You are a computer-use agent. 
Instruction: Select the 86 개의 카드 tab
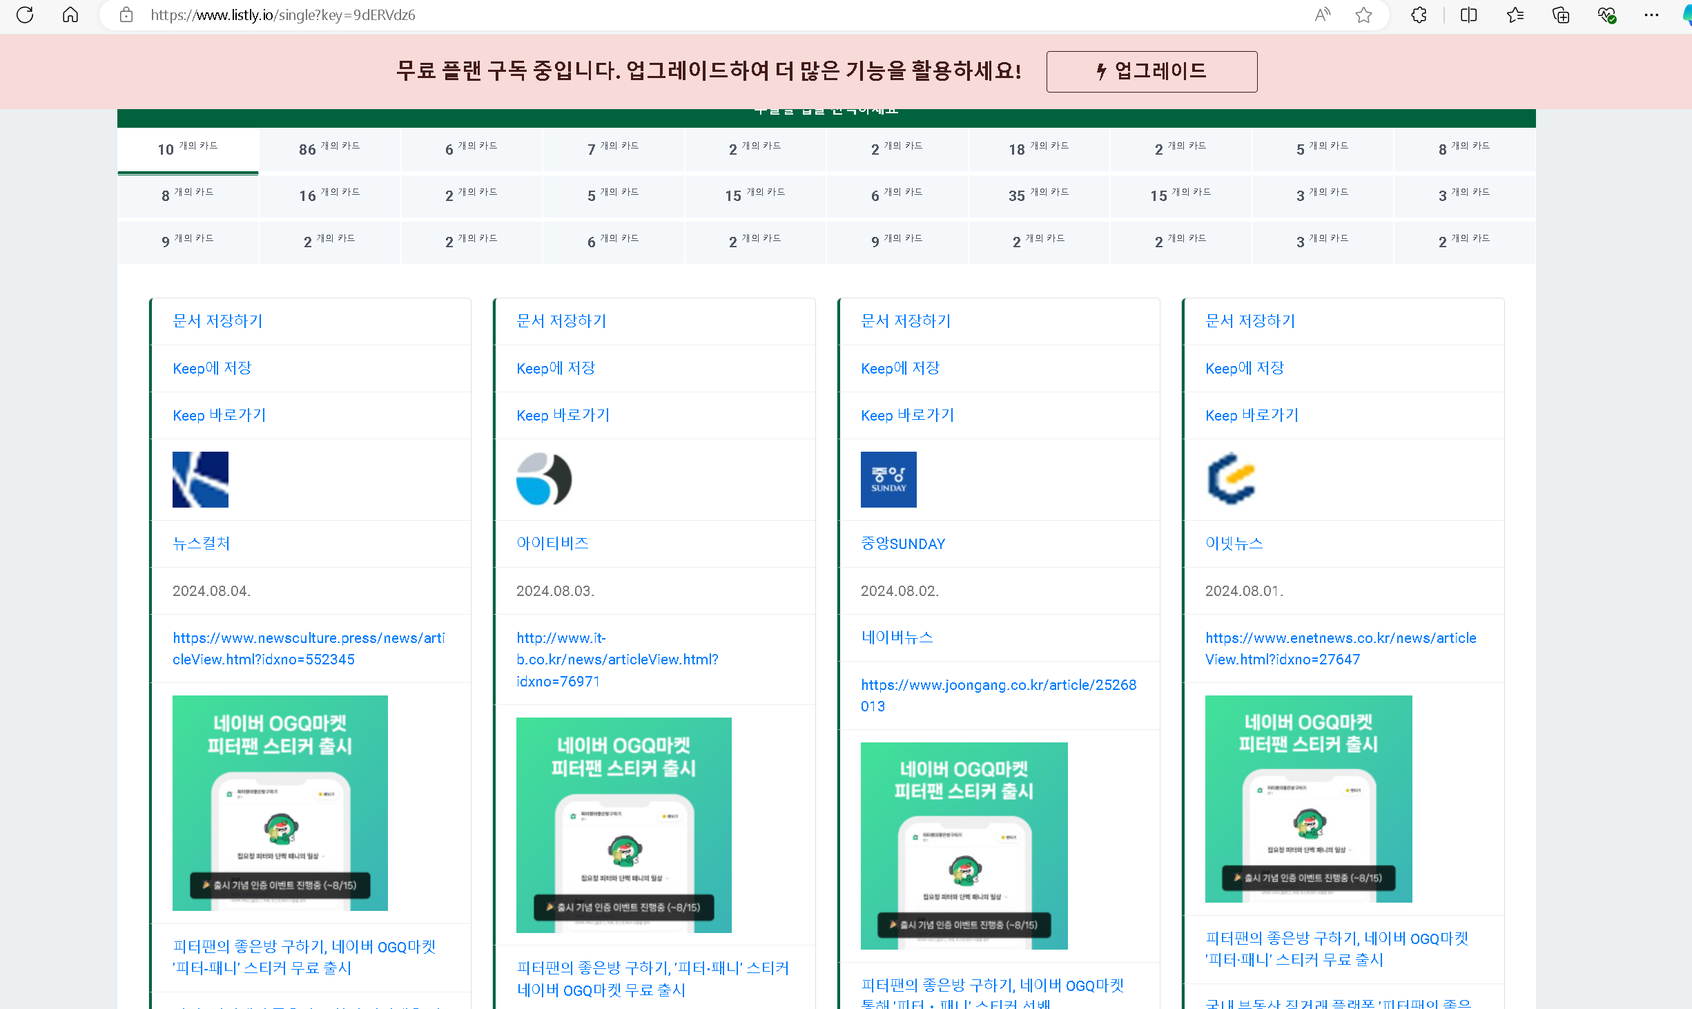tap(330, 149)
